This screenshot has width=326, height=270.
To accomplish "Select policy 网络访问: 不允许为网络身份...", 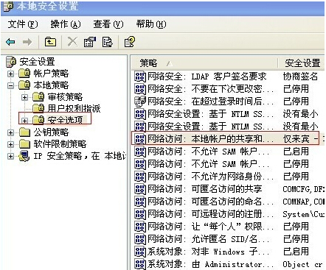I will click(x=210, y=177).
